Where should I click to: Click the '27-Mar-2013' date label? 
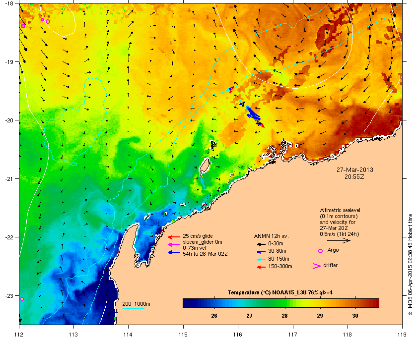point(355,169)
